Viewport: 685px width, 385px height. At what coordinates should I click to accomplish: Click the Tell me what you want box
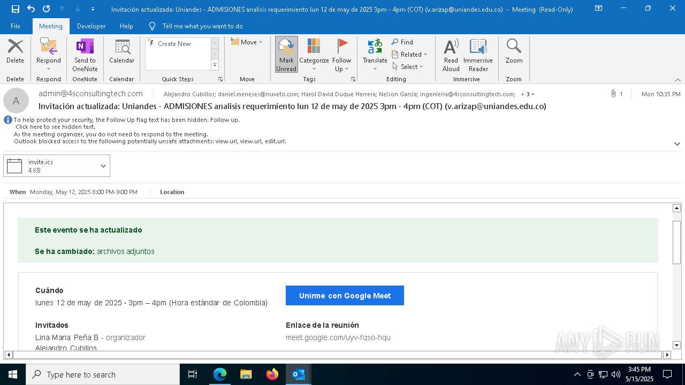tap(202, 26)
